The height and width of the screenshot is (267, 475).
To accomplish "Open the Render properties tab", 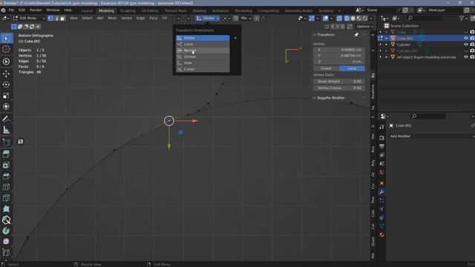I will coord(381,138).
